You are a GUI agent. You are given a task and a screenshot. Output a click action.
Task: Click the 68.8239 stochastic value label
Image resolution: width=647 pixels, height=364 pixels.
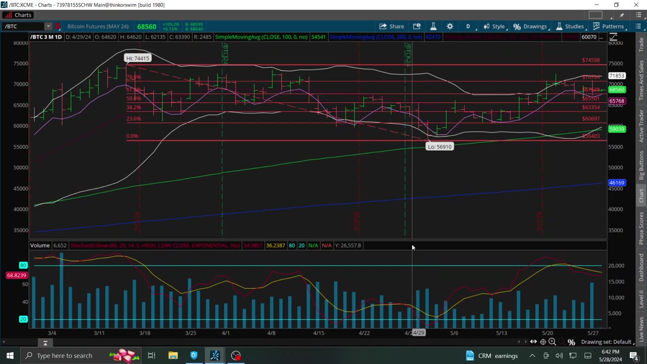(x=16, y=276)
